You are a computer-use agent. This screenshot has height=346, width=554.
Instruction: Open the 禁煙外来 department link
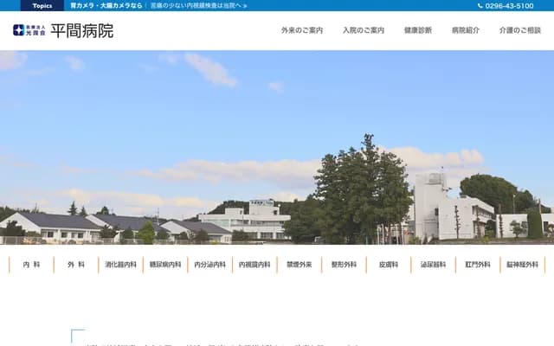coord(300,265)
